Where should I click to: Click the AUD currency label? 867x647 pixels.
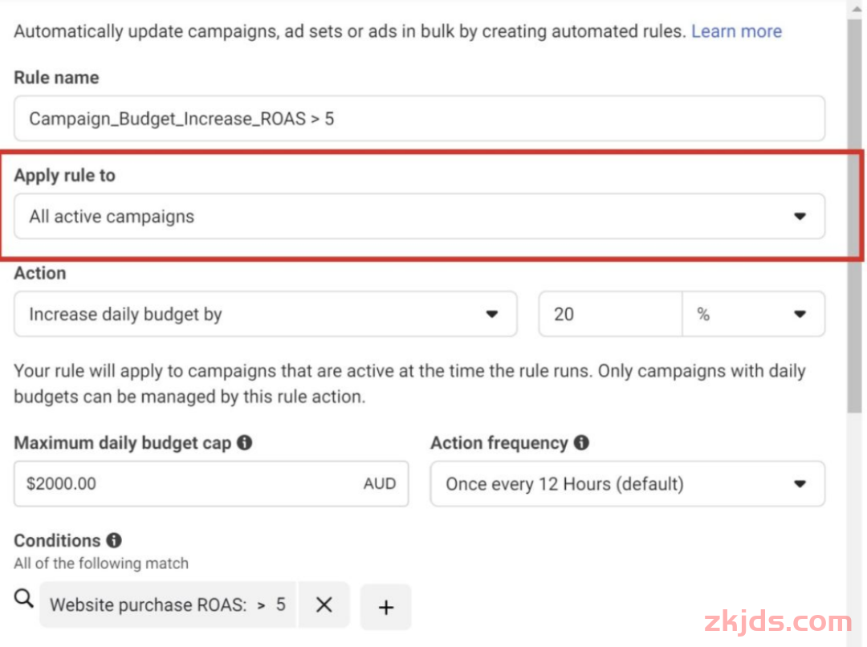pos(380,484)
